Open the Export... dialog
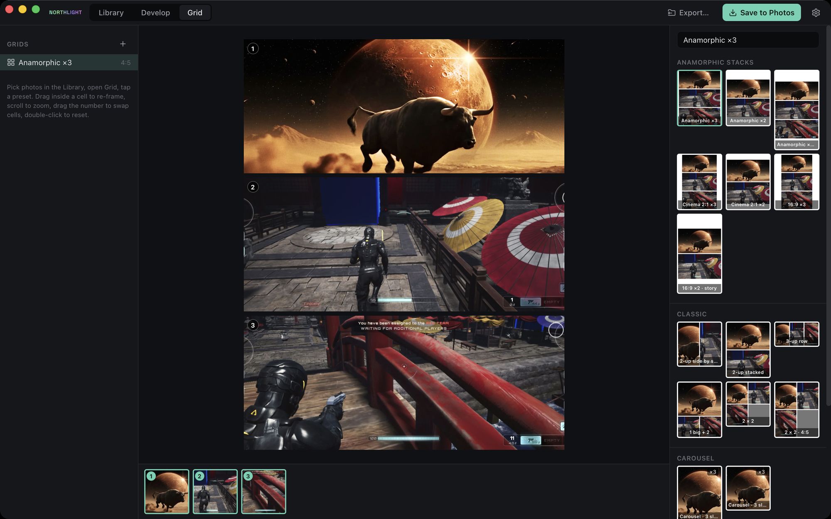Image resolution: width=831 pixels, height=519 pixels. click(x=688, y=12)
